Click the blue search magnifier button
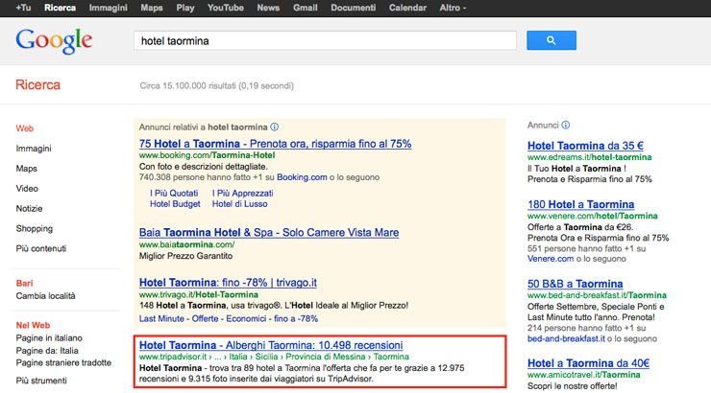The width and height of the screenshot is (711, 393). tap(551, 40)
